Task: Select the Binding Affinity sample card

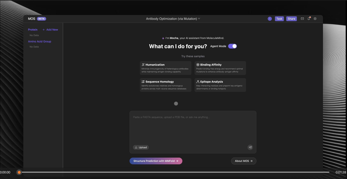Action: (x=220, y=68)
